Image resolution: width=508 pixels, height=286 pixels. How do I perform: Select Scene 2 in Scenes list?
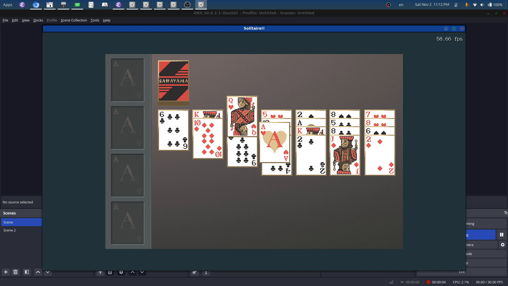(x=10, y=230)
